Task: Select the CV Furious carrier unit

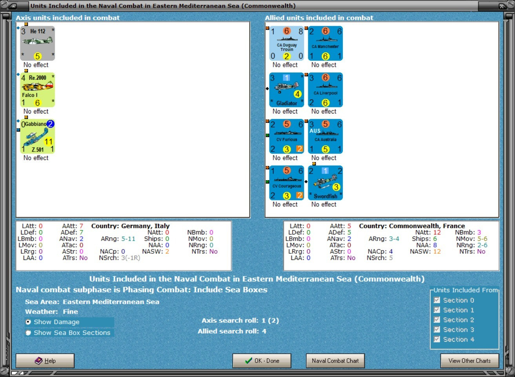Action: 287,137
